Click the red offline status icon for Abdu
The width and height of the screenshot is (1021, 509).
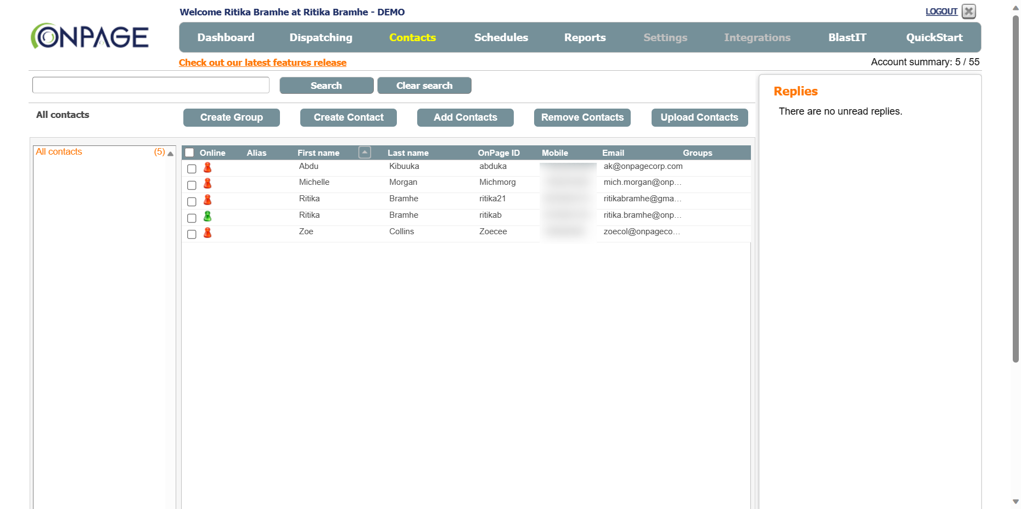point(207,168)
